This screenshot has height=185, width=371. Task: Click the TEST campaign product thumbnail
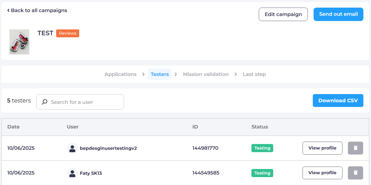[19, 42]
